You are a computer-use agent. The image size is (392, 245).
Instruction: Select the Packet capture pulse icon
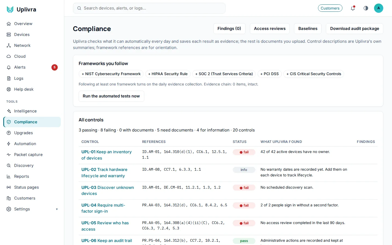[9, 155]
